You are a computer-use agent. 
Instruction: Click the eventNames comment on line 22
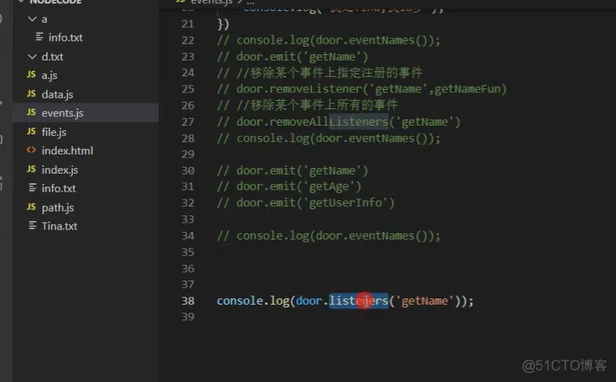point(328,40)
